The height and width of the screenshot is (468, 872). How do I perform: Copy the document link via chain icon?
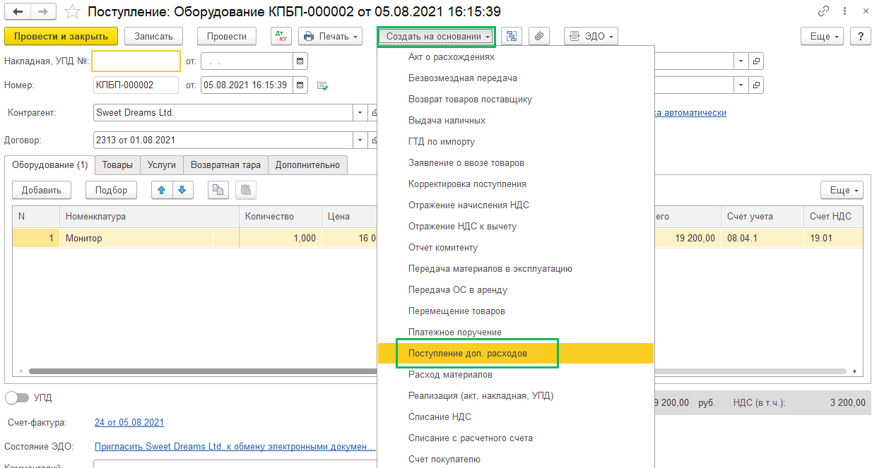point(823,12)
